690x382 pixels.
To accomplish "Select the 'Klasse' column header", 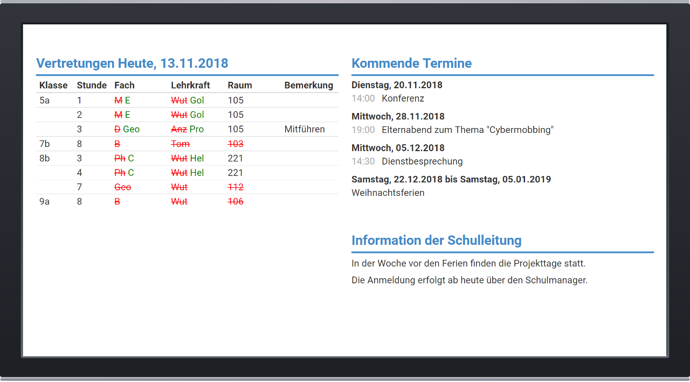I will [53, 86].
